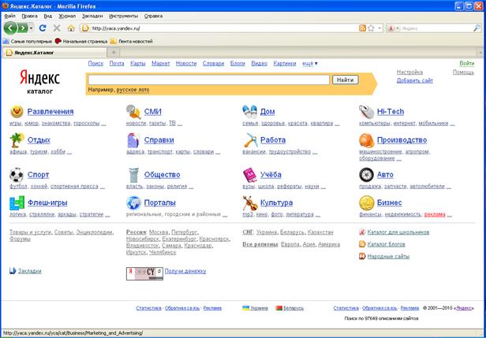Open the search engine selector dropdown

[394, 28]
